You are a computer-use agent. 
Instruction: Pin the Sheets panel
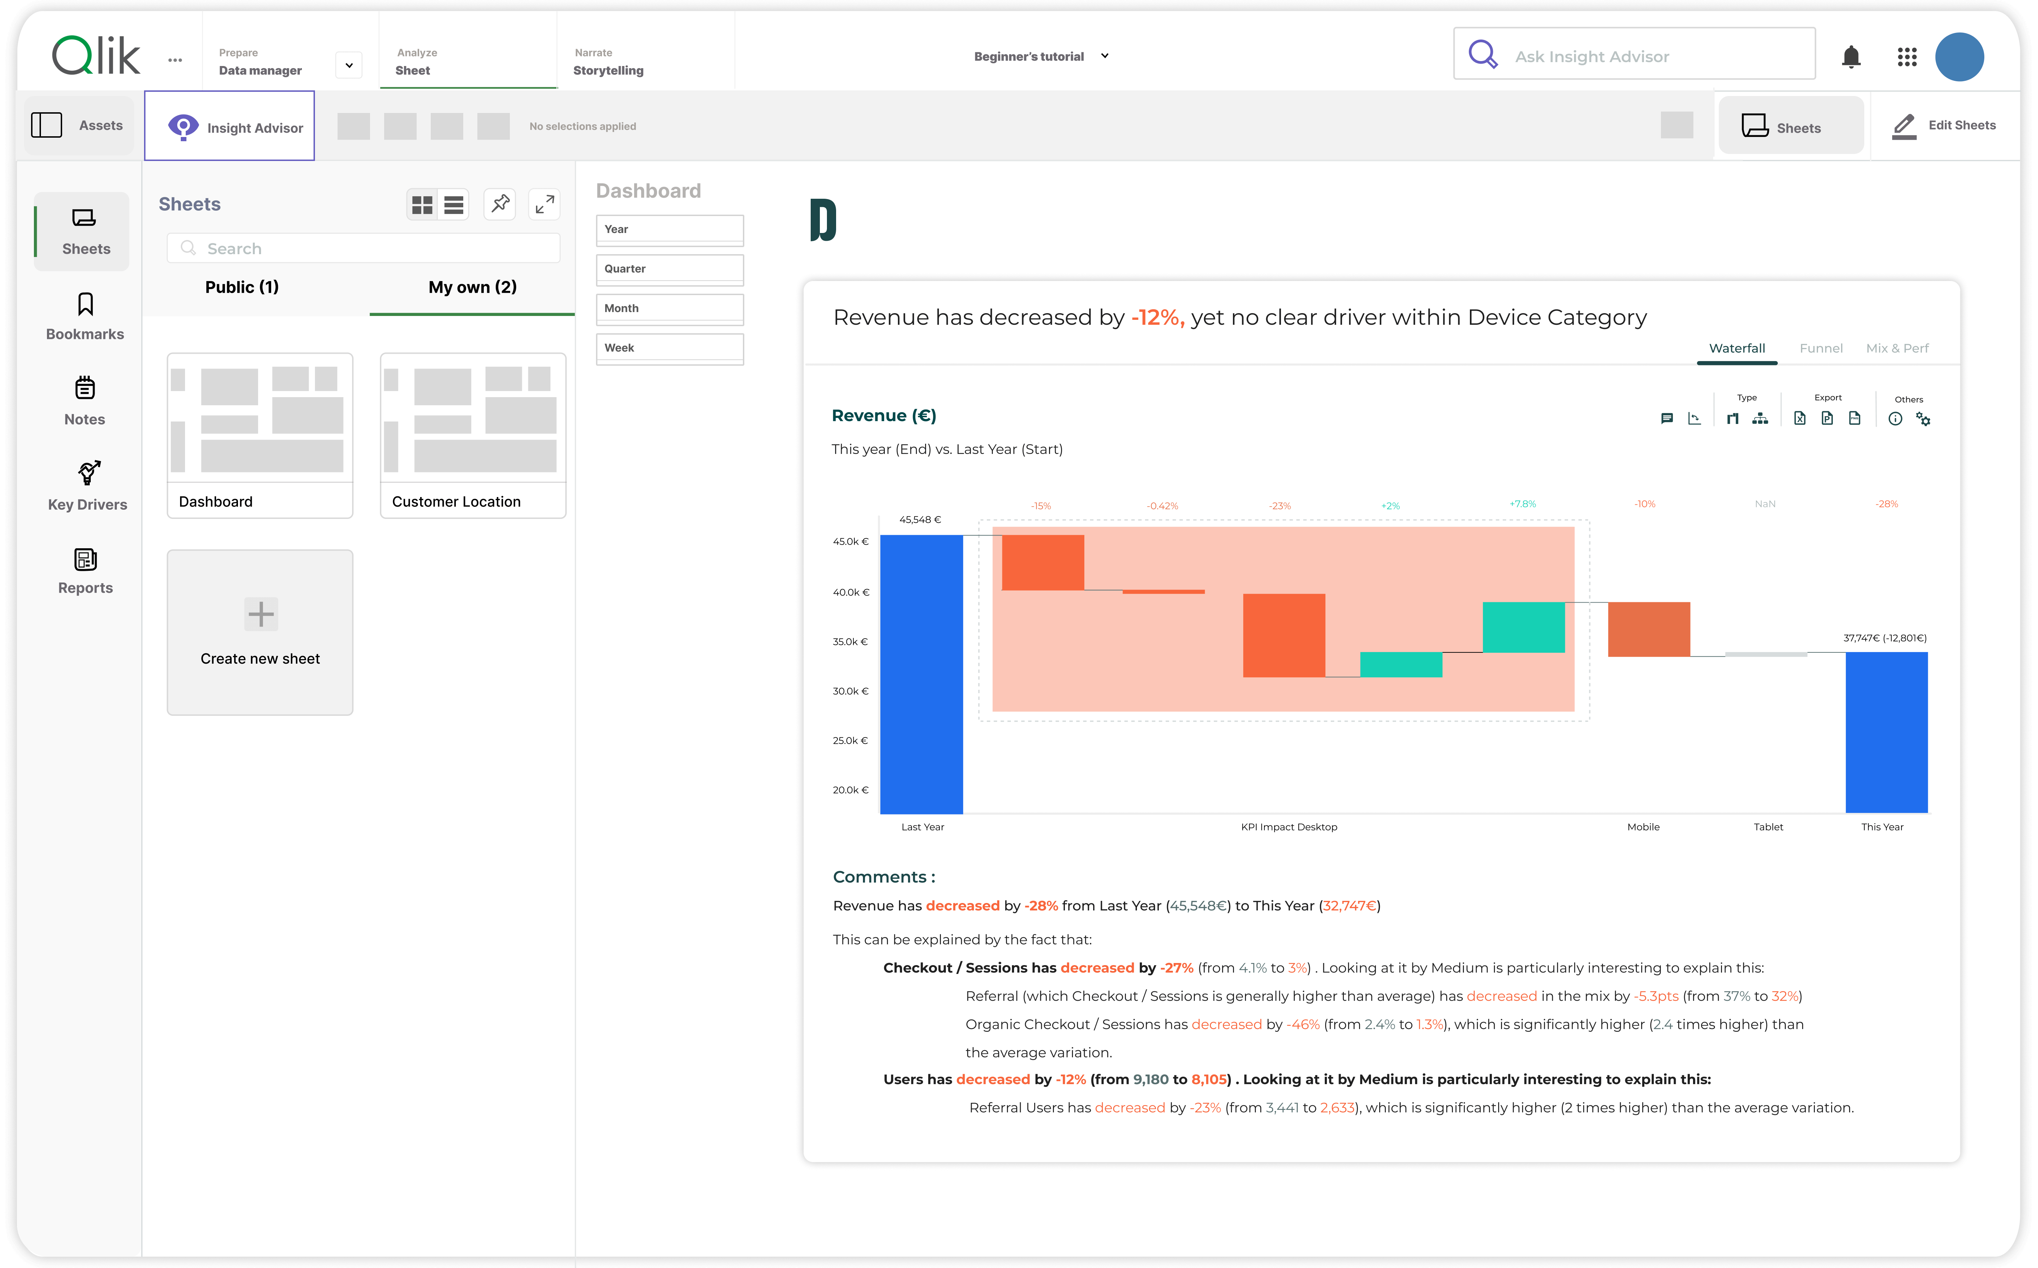coord(500,204)
